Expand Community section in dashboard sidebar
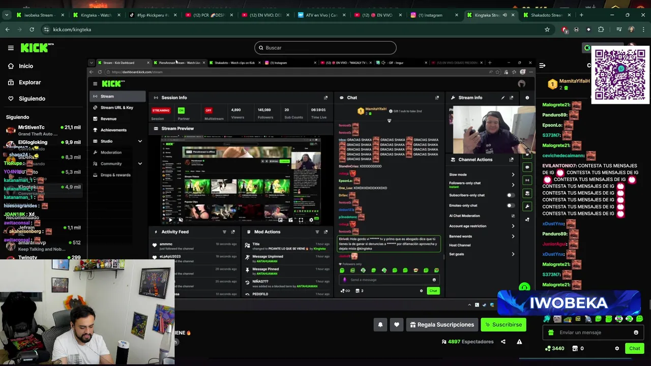This screenshot has width=651, height=366. (x=140, y=164)
